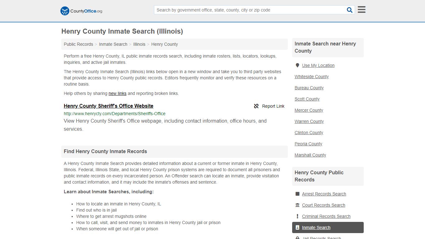Click the Report Link text
This screenshot has width=425, height=239.
click(273, 106)
